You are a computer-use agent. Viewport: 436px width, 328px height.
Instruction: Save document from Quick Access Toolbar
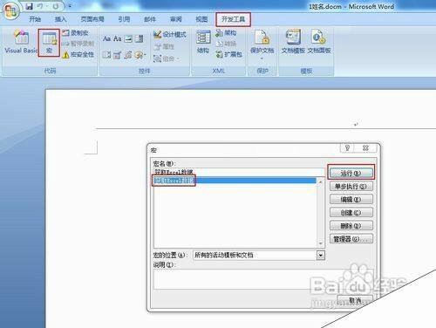point(30,6)
